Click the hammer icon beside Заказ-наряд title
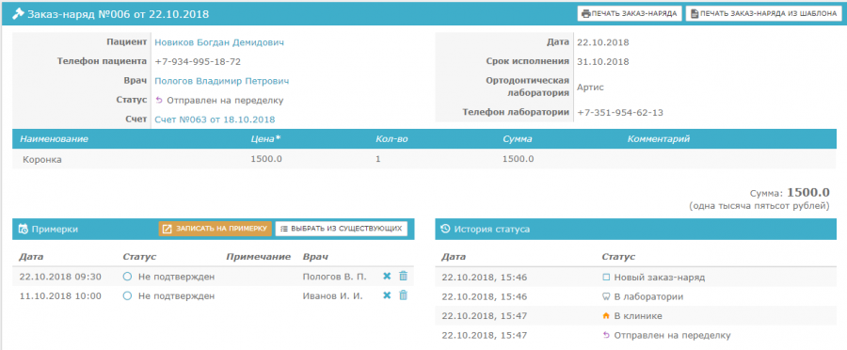Viewport: 847px width, 350px height. 18,13
